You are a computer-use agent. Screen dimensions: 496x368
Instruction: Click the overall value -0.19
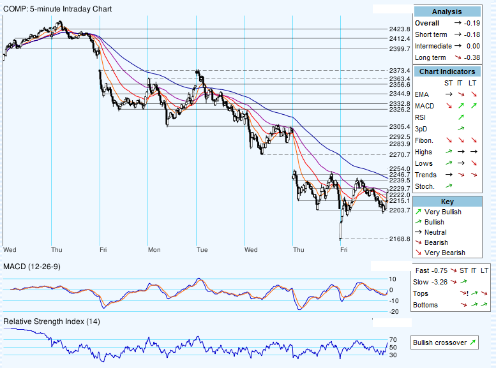(x=472, y=23)
